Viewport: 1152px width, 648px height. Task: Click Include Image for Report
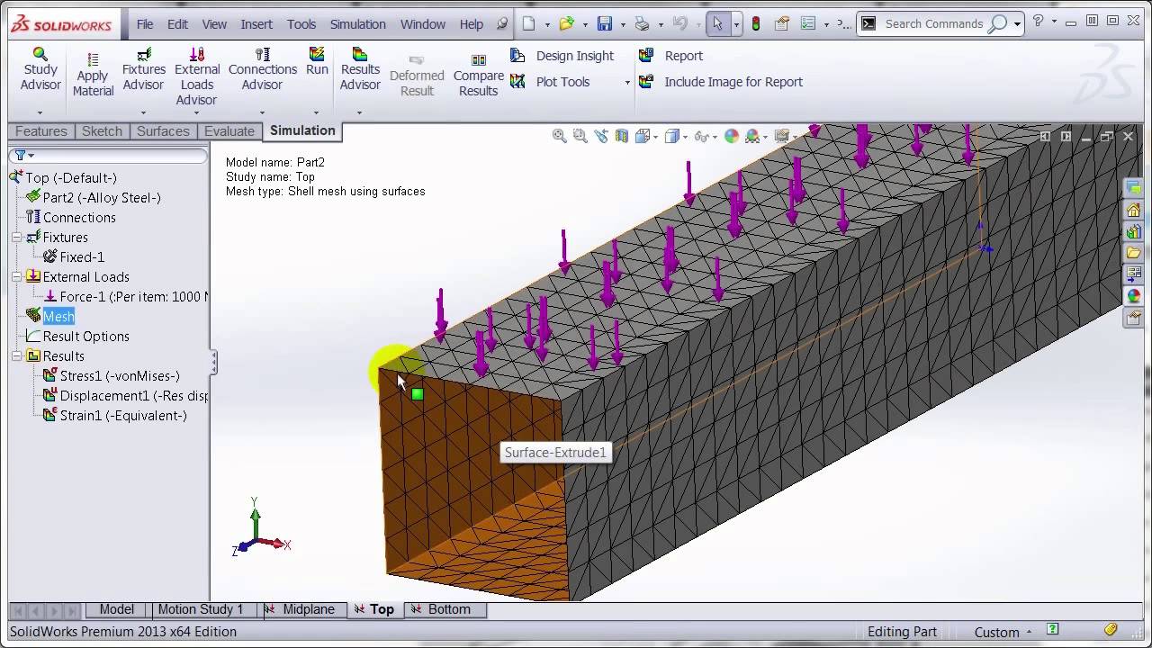[x=721, y=82]
